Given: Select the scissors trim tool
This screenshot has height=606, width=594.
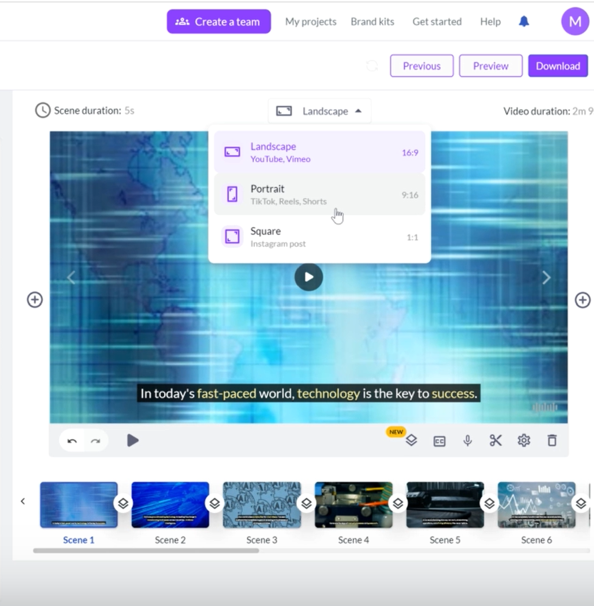Looking at the screenshot, I should (495, 440).
